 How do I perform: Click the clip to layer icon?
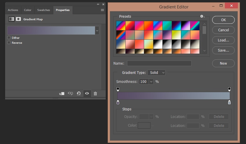click(x=62, y=94)
